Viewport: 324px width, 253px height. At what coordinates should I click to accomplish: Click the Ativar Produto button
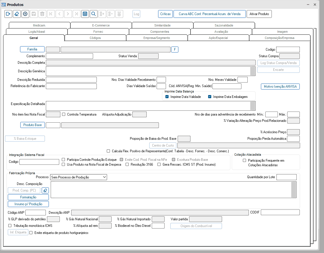(x=259, y=14)
